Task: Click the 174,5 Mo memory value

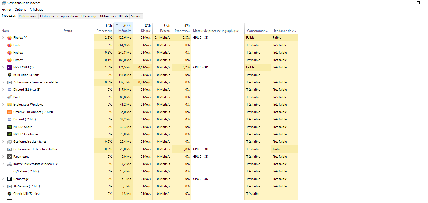Action: (125, 67)
